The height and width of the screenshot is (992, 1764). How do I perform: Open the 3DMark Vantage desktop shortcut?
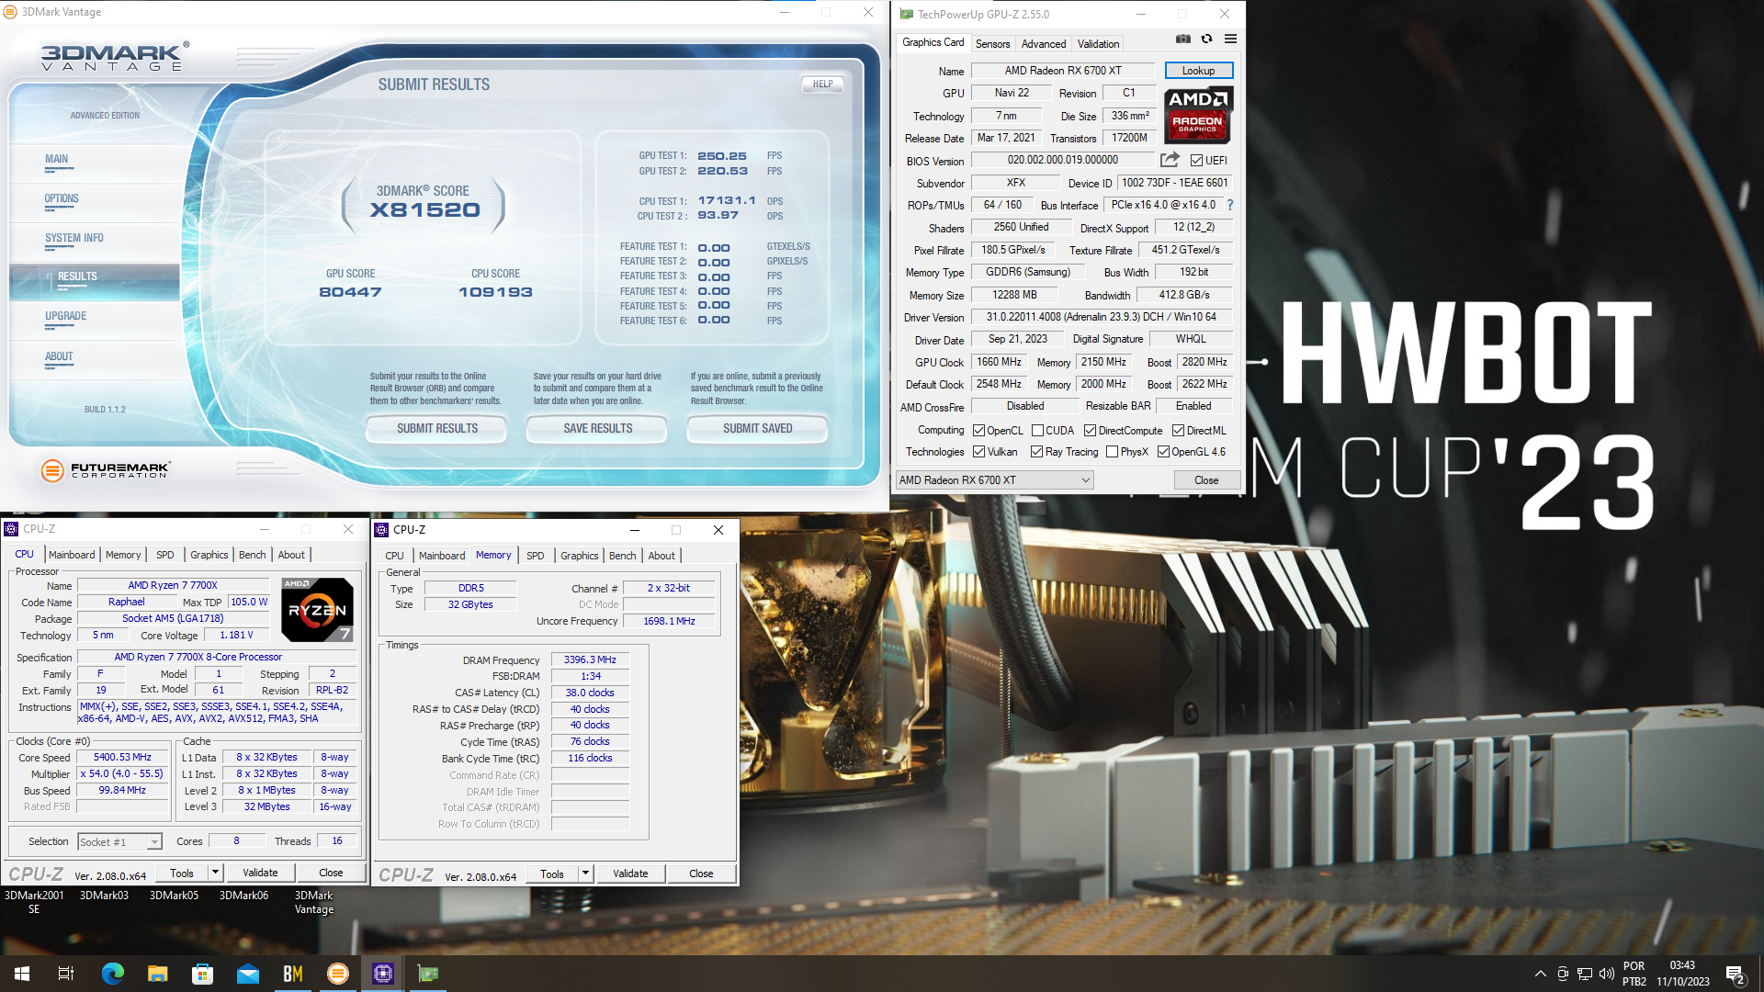click(314, 902)
